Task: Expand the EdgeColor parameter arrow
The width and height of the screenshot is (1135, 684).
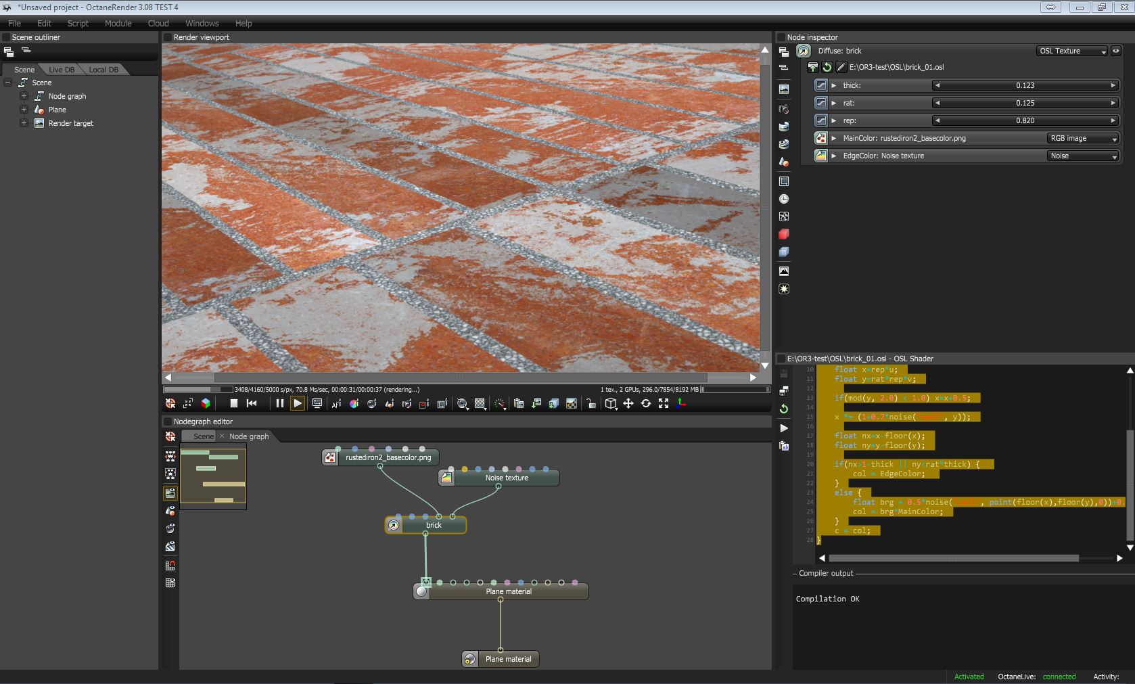Action: (834, 156)
